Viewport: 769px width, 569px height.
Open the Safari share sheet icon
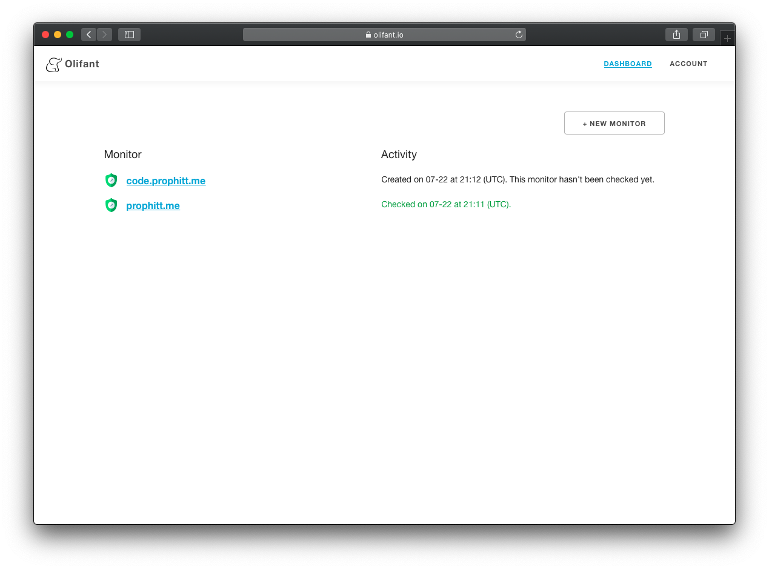point(676,35)
